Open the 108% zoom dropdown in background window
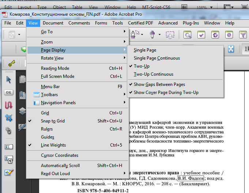 (x=211, y=7)
